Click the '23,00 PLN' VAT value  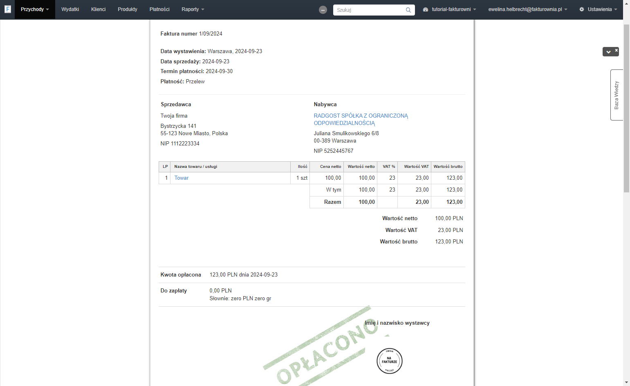click(x=451, y=230)
